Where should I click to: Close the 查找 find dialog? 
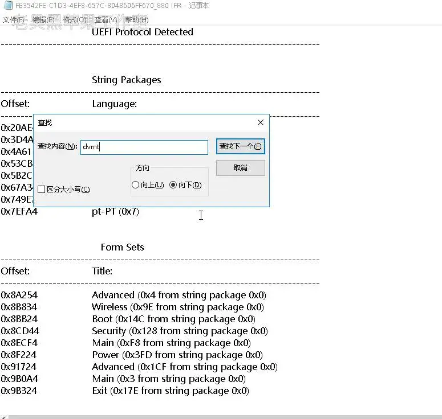click(x=261, y=122)
